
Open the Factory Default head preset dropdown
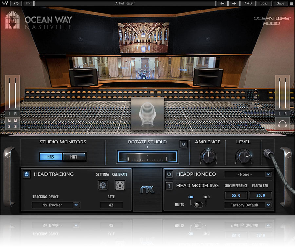(x=248, y=205)
